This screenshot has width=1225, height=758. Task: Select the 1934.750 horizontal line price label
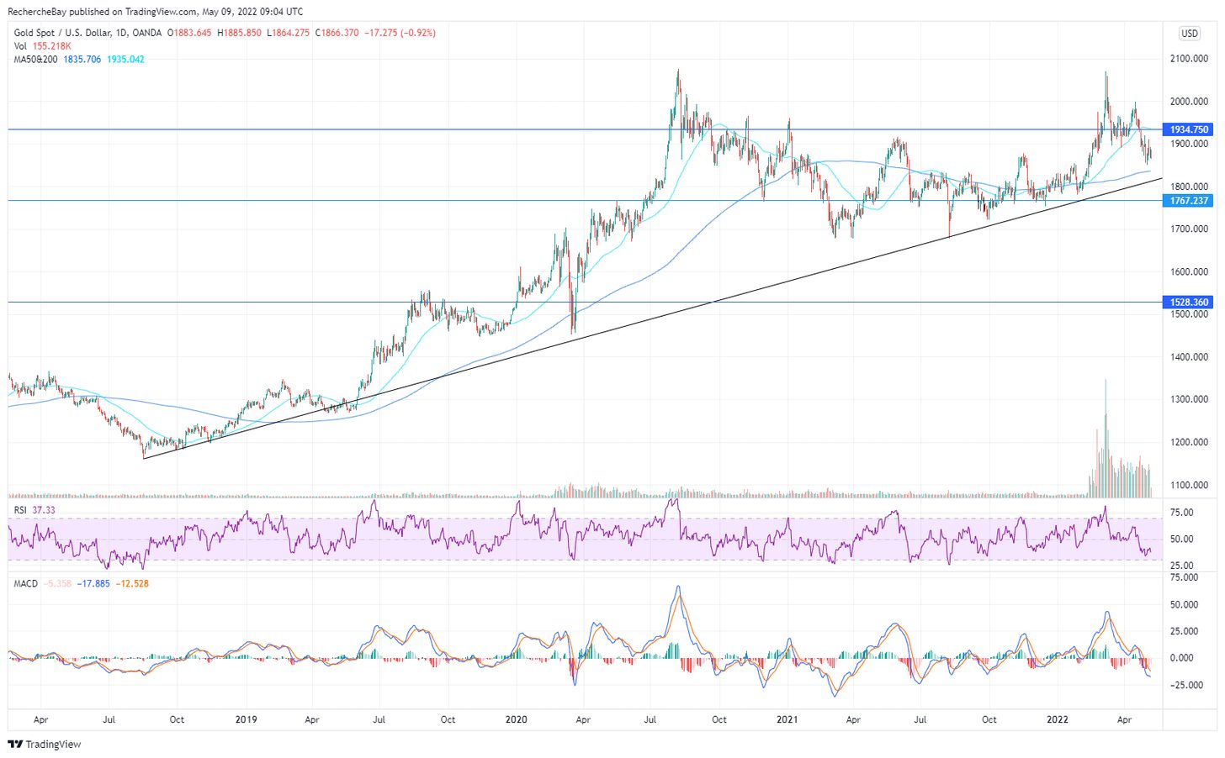coord(1188,129)
